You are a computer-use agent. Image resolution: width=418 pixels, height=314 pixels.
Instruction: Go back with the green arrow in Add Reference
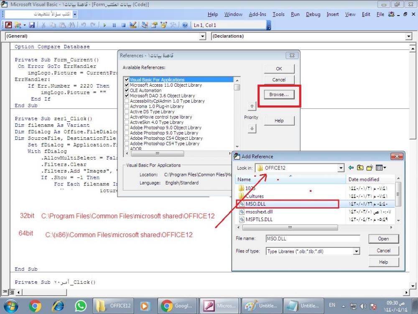(x=351, y=168)
